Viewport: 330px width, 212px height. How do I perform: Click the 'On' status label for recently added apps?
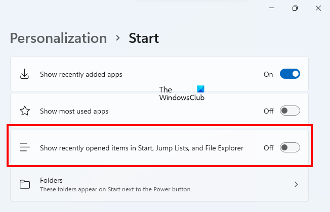click(x=268, y=74)
